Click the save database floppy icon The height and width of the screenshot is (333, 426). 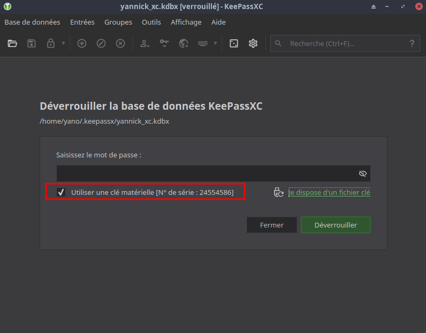point(32,43)
